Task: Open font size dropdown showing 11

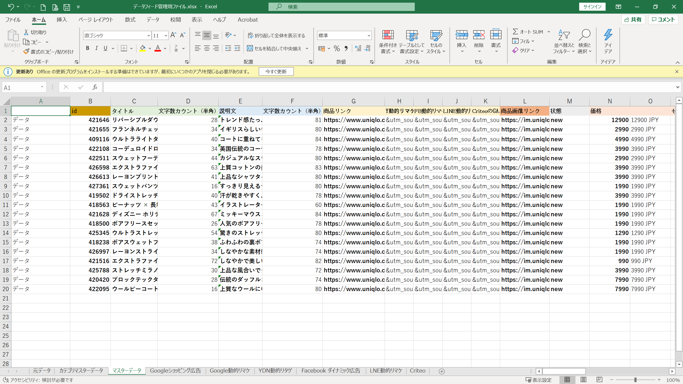Action: coord(166,36)
